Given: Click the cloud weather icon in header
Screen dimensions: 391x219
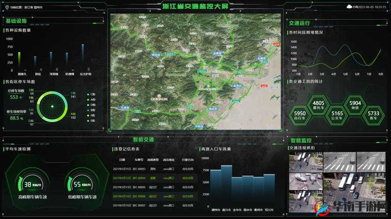Looking at the screenshot, I should pyautogui.click(x=350, y=7).
